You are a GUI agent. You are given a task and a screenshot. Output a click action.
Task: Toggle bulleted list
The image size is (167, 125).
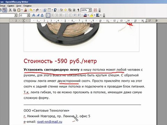pyautogui.click(x=71, y=15)
